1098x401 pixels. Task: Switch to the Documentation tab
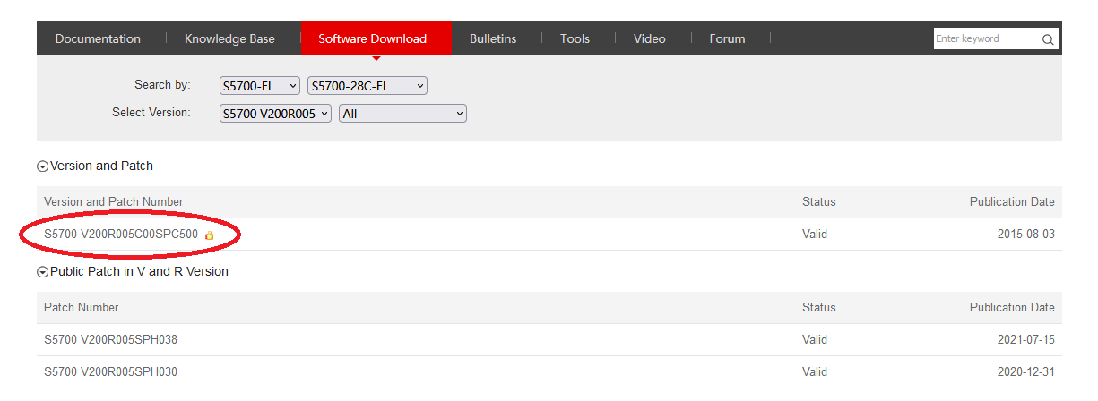[x=98, y=38]
